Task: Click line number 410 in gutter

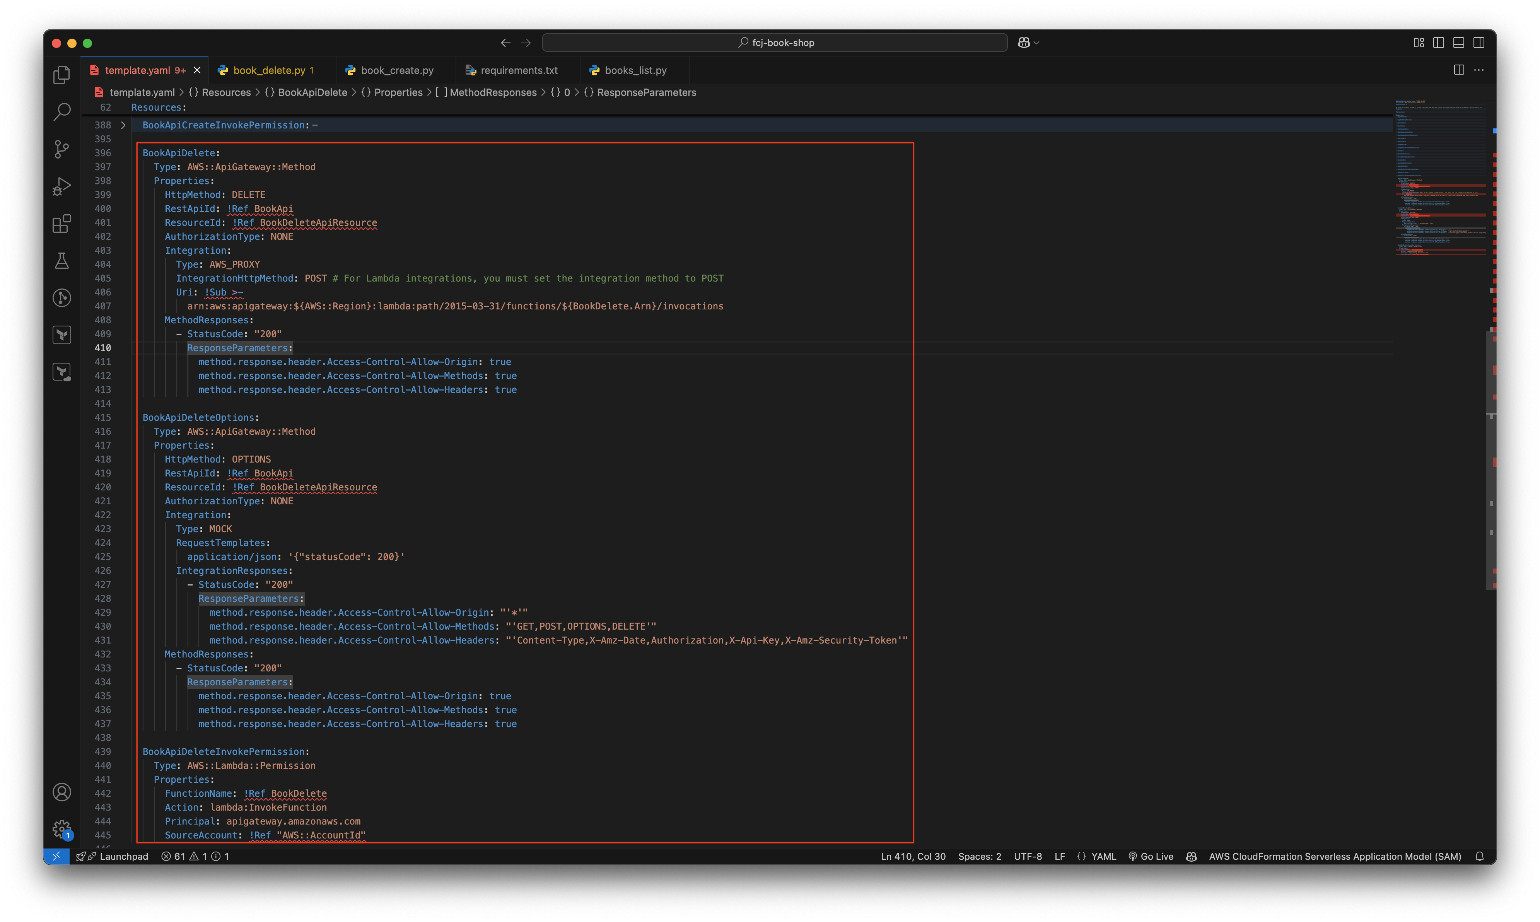Action: click(x=102, y=348)
